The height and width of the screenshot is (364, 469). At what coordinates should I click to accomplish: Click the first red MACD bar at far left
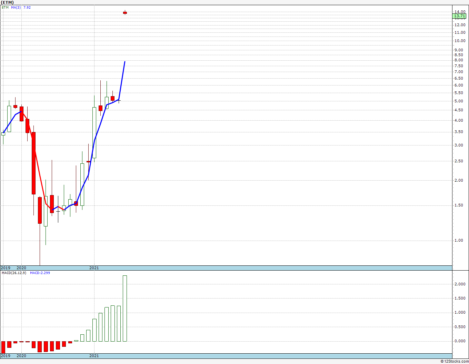pos(3,347)
